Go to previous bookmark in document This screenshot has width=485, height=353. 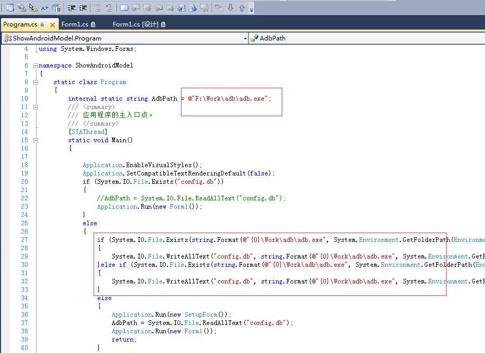click(x=181, y=8)
